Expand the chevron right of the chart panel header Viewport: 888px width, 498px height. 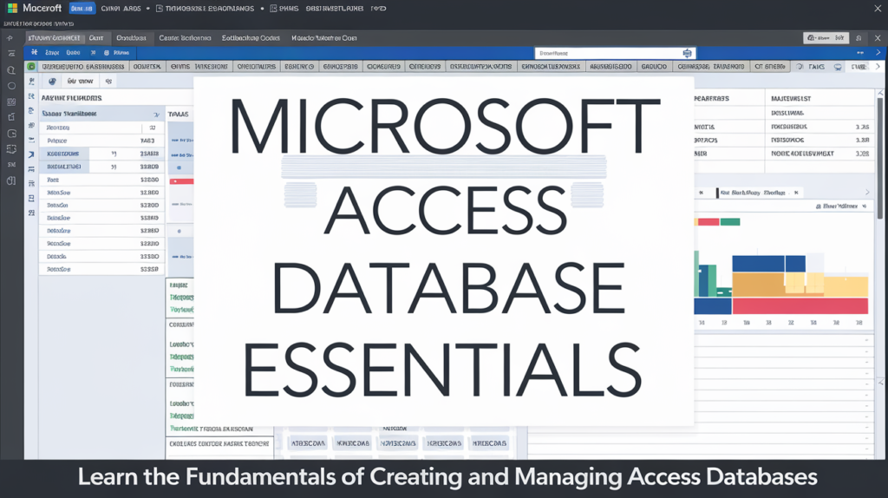866,193
